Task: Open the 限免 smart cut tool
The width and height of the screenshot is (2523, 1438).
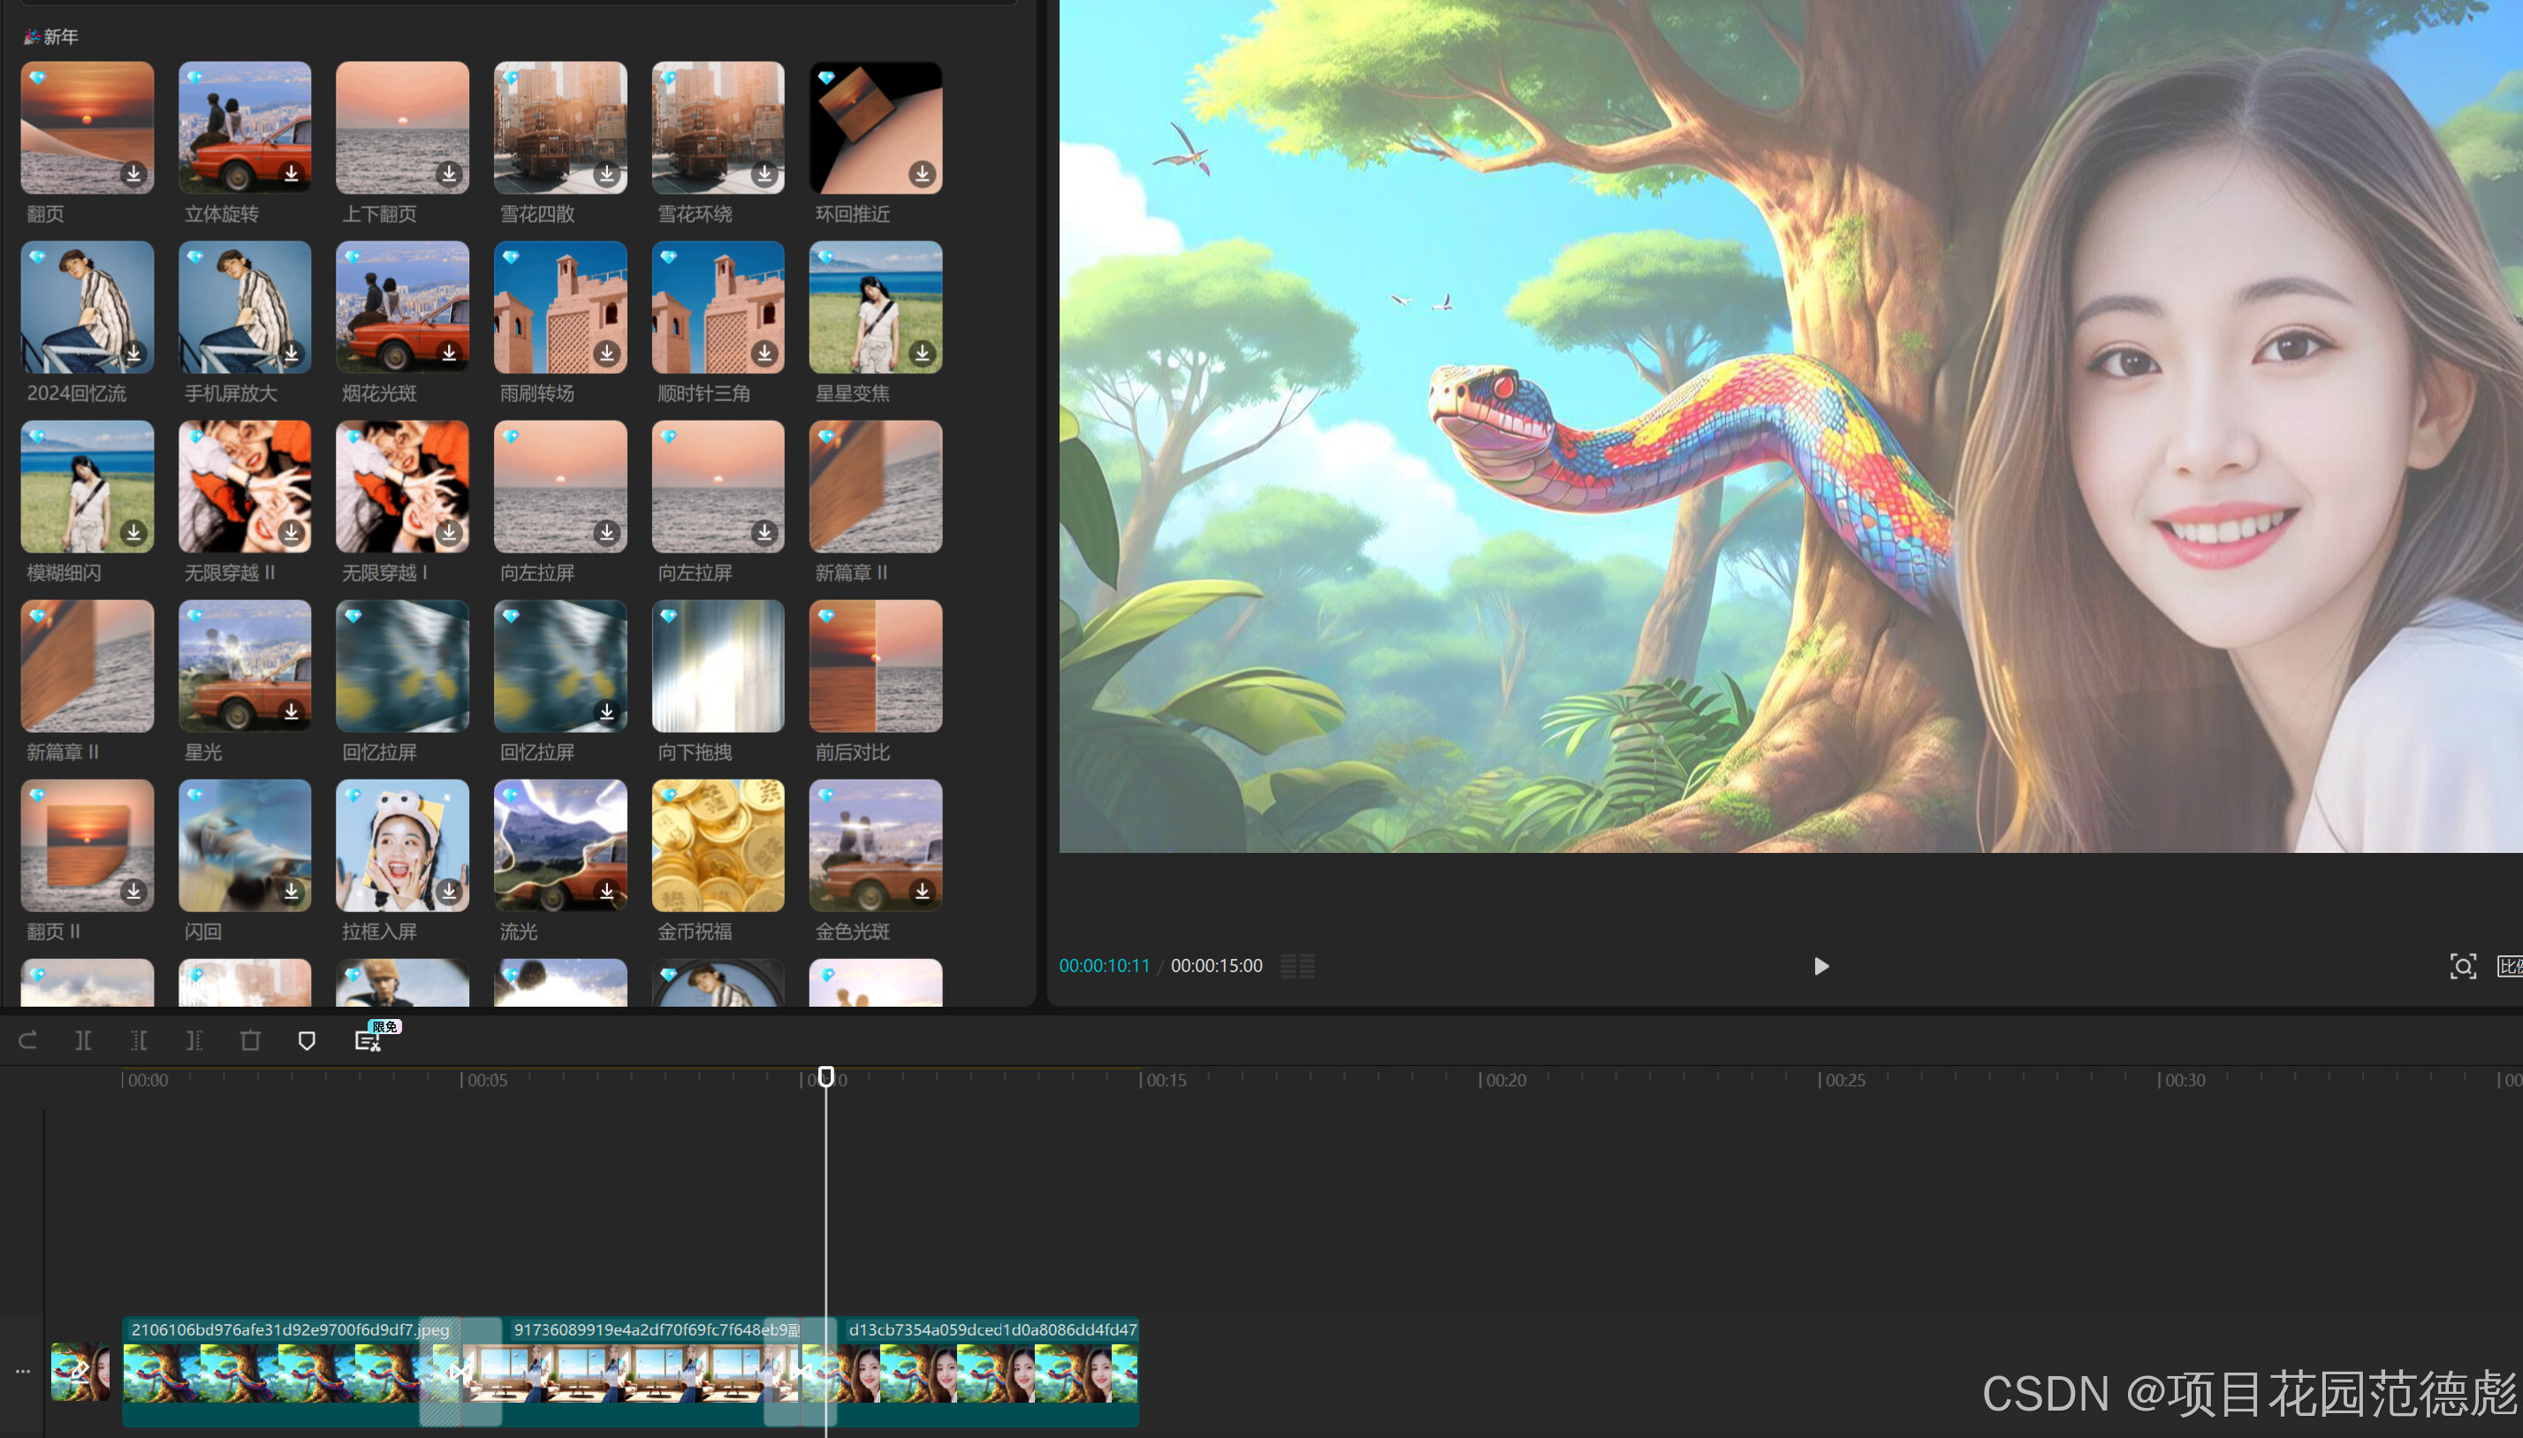Action: click(368, 1040)
